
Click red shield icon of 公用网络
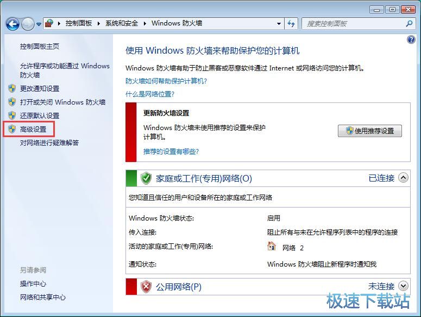146,287
